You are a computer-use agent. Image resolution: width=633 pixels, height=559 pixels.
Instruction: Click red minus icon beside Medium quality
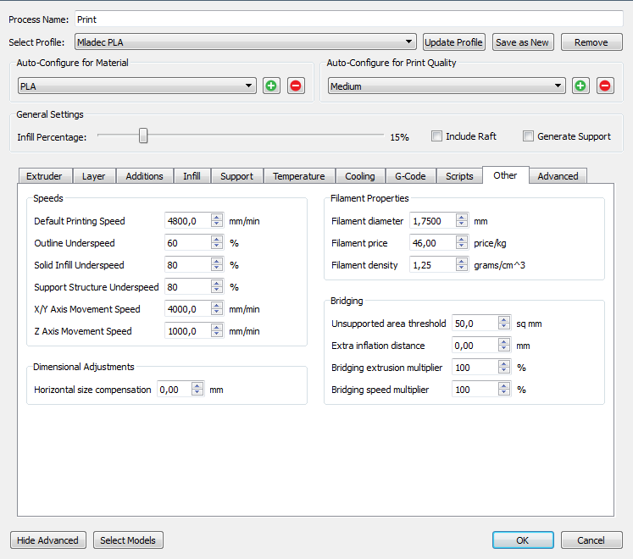[x=605, y=86]
